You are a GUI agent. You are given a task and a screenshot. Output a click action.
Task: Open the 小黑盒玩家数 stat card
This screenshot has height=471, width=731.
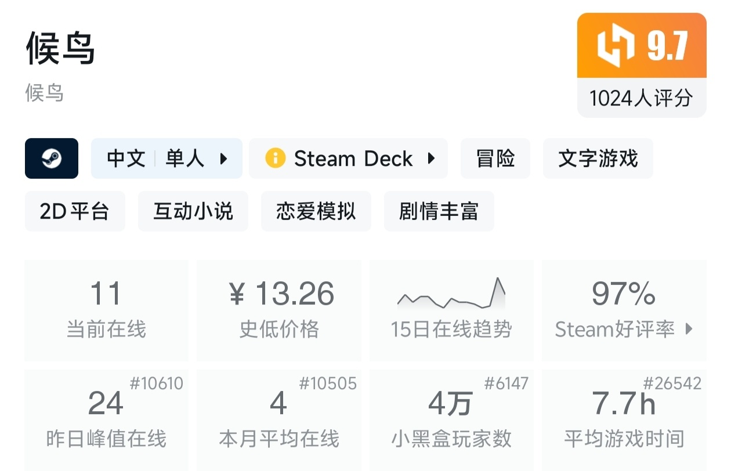point(451,420)
